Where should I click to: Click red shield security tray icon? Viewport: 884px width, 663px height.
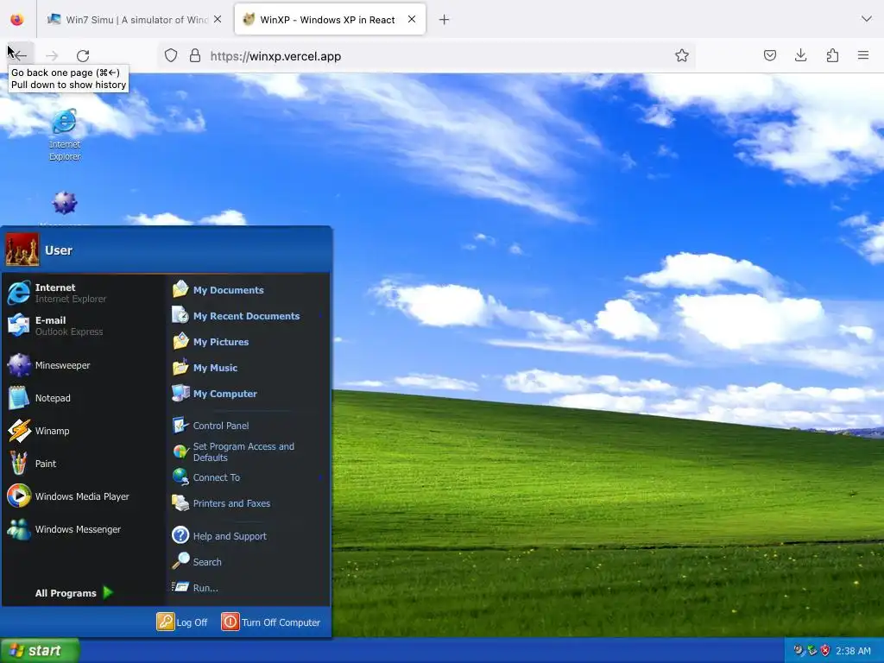click(x=825, y=651)
